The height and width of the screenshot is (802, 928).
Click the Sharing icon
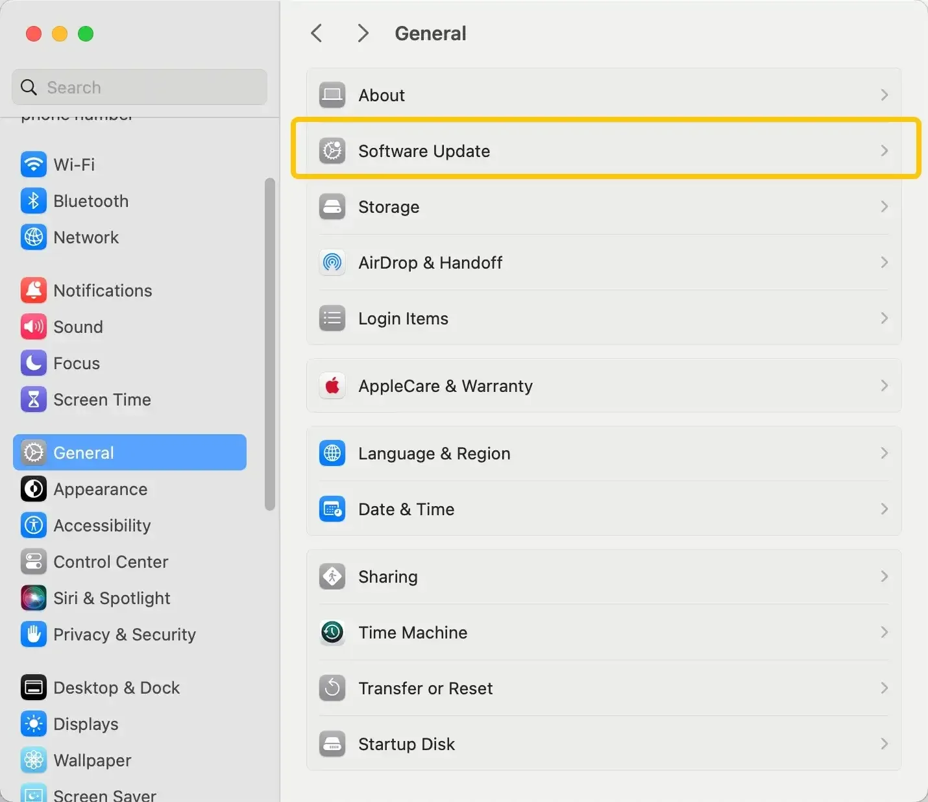point(332,576)
